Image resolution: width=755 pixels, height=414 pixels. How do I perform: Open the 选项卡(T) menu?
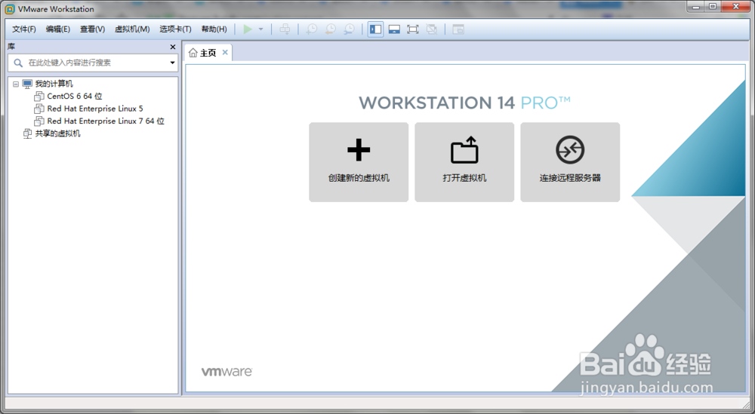(x=175, y=29)
